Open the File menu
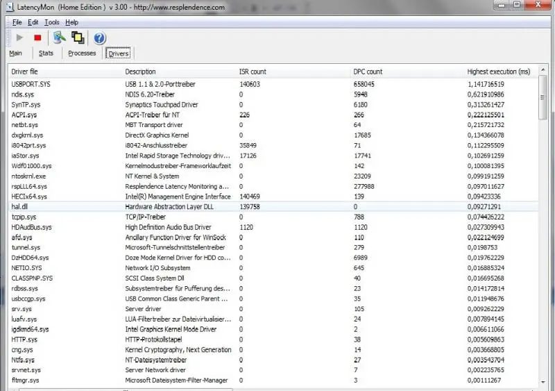 (17, 22)
